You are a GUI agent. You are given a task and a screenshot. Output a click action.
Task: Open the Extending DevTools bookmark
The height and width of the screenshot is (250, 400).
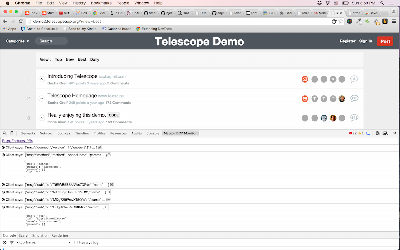[x=154, y=29]
